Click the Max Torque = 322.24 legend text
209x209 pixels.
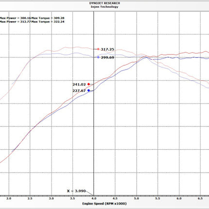tap(48, 22)
